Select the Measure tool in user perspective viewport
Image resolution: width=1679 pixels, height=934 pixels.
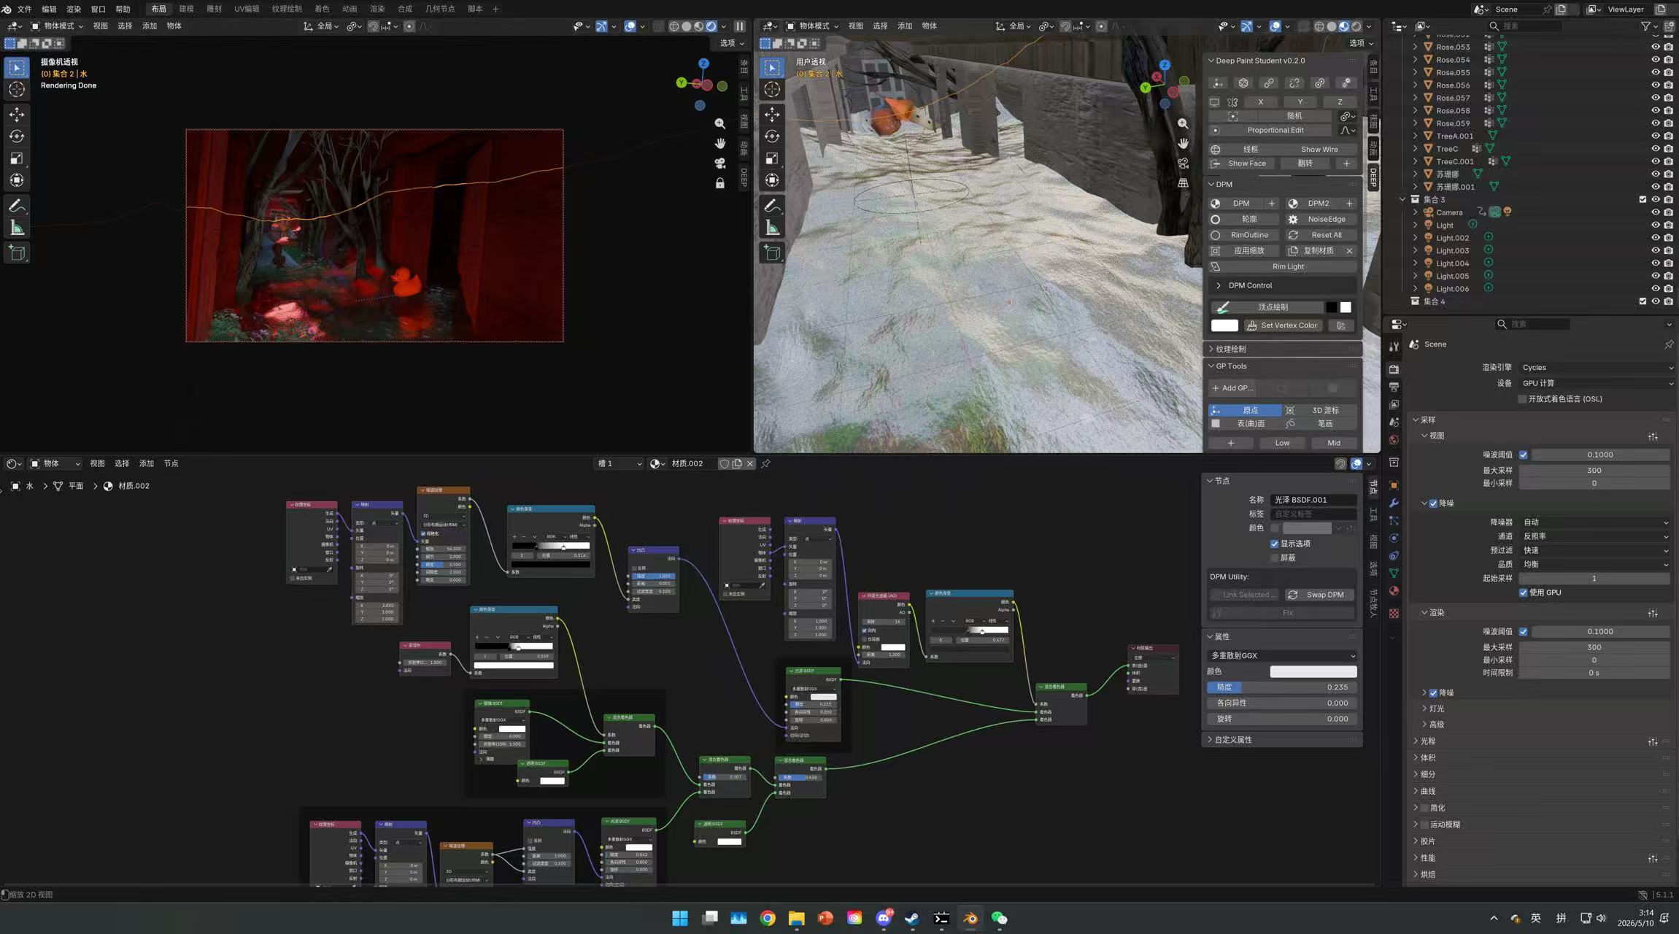point(772,228)
